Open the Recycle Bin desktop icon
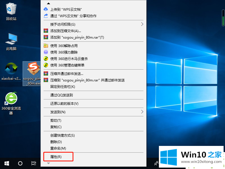The width and height of the screenshot is (225, 169). click(x=11, y=12)
